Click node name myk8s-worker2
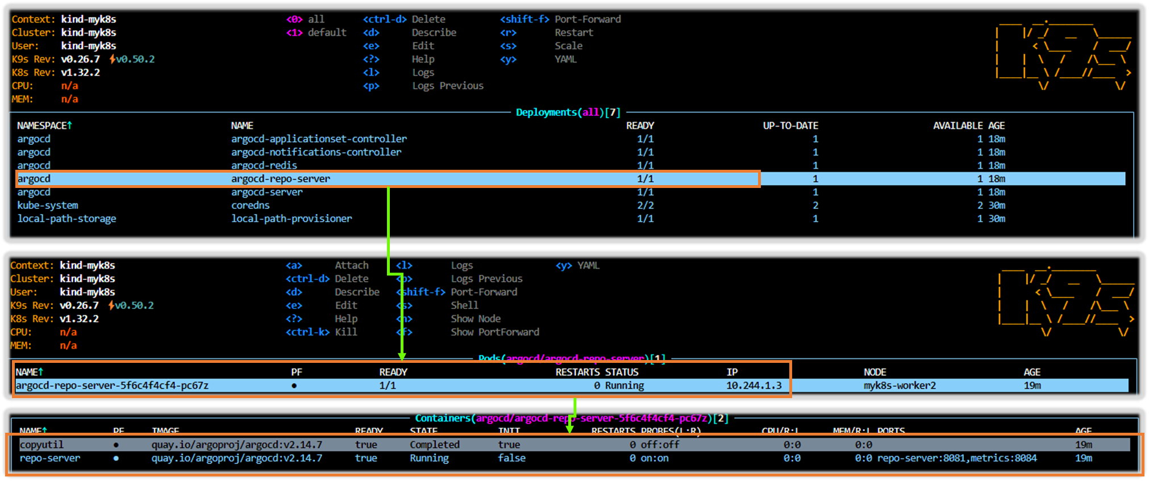 pyautogui.click(x=900, y=386)
